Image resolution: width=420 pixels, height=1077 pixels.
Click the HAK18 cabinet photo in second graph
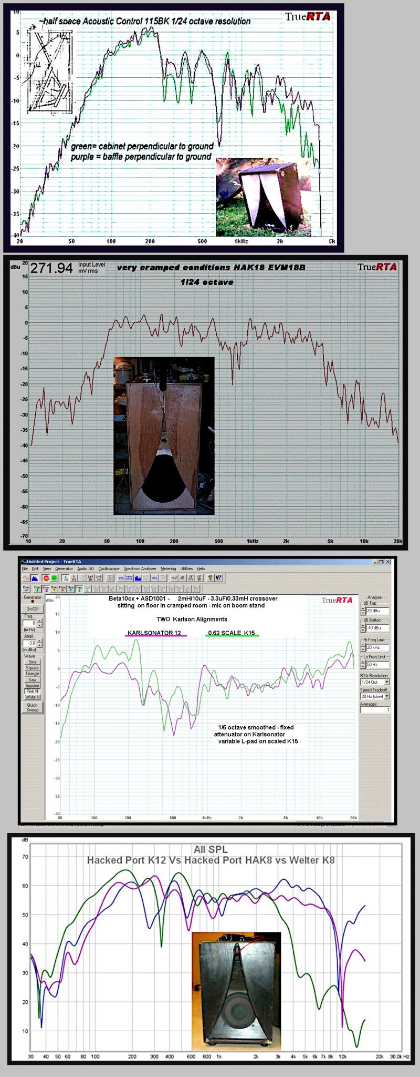[x=164, y=436]
